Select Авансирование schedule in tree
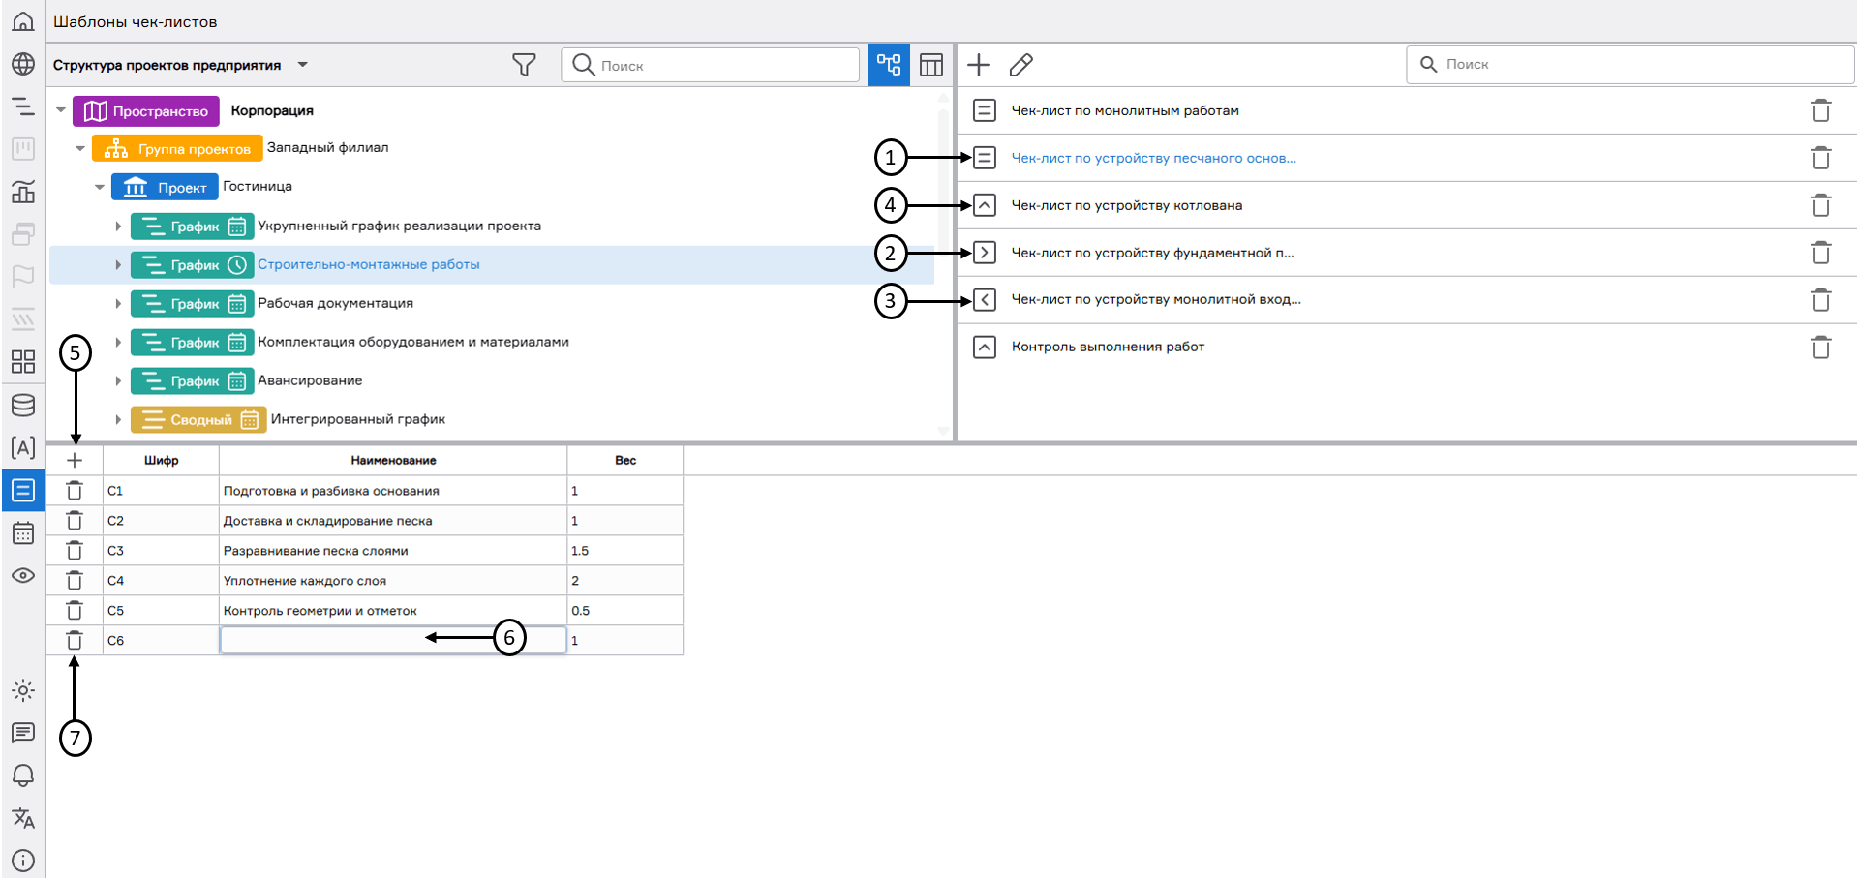The image size is (1857, 878). click(310, 380)
